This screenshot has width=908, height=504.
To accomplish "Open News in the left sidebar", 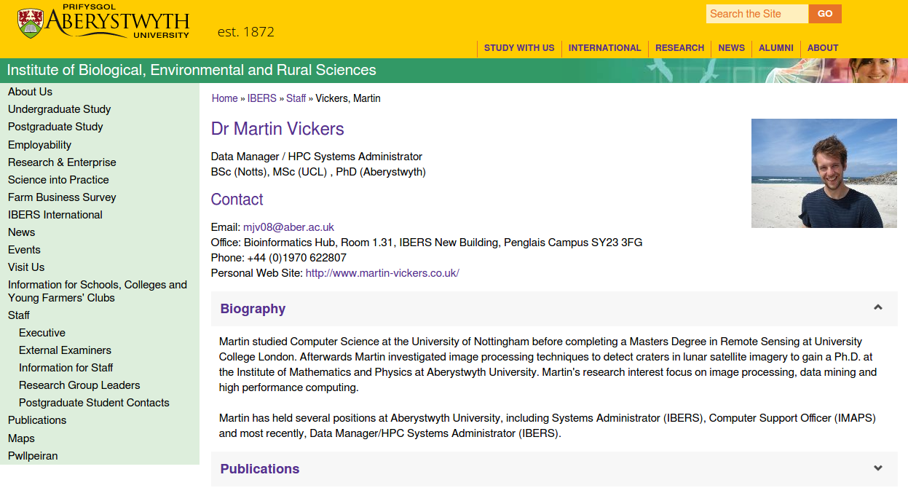I will point(21,232).
